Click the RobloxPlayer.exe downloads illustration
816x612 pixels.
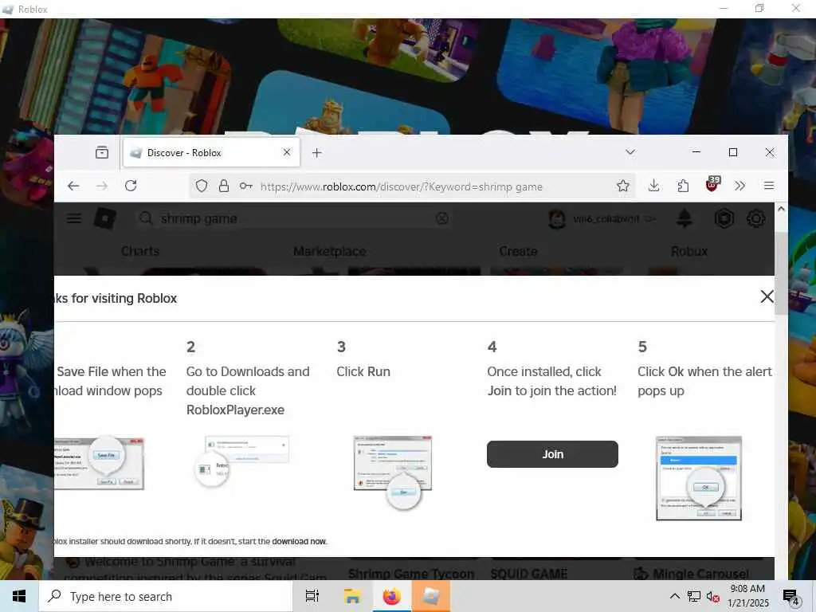[242, 461]
